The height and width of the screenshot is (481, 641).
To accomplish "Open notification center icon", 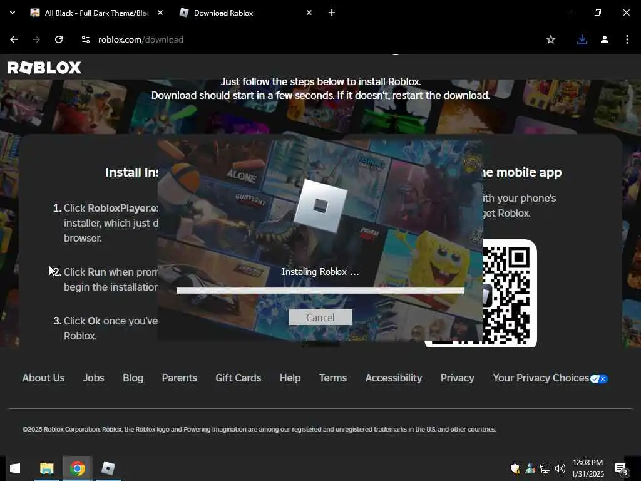I will click(621, 468).
